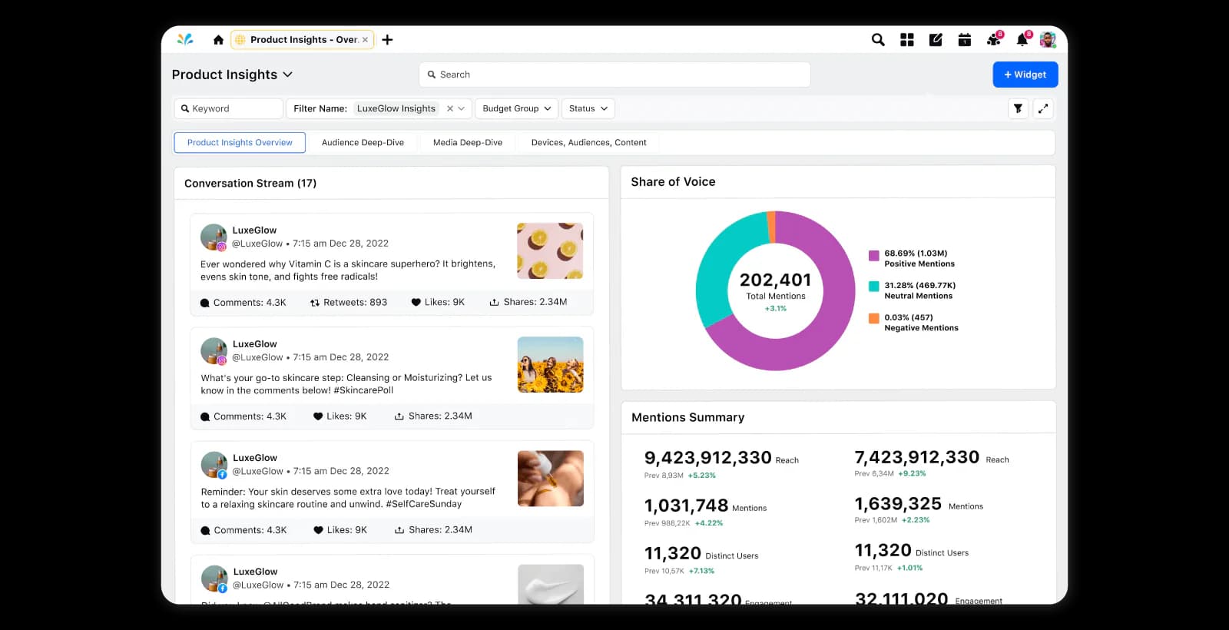Expand the Filter Name dropdown arrow
The width and height of the screenshot is (1229, 630).
point(462,108)
